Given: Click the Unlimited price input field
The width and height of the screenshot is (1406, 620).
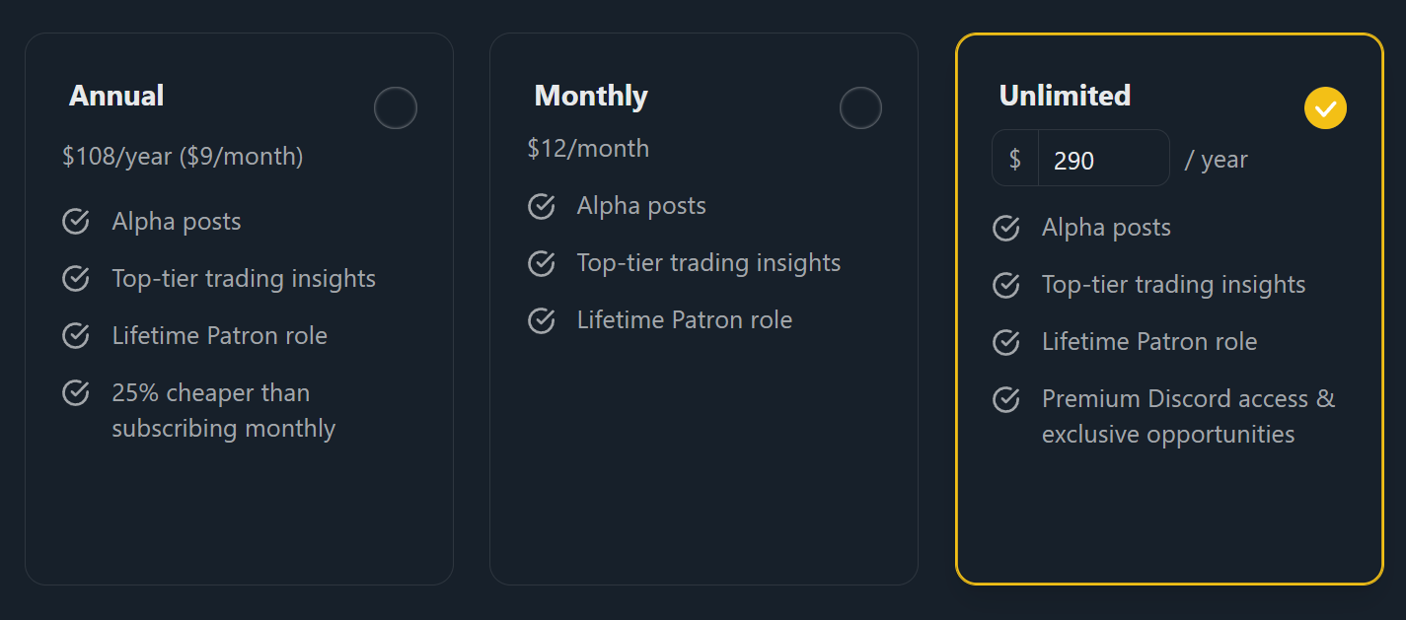Looking at the screenshot, I should tap(1103, 160).
